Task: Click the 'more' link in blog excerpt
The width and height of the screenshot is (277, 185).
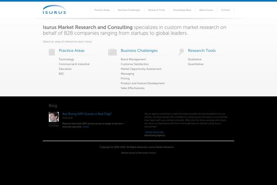Action: (86, 127)
